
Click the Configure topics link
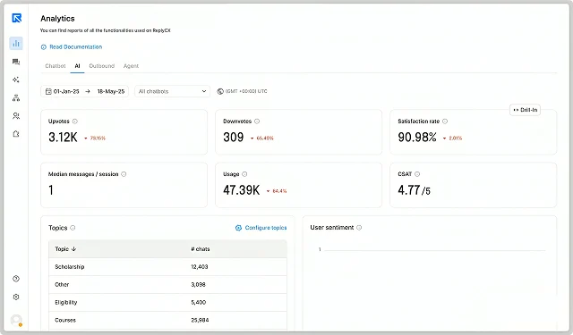tap(266, 228)
